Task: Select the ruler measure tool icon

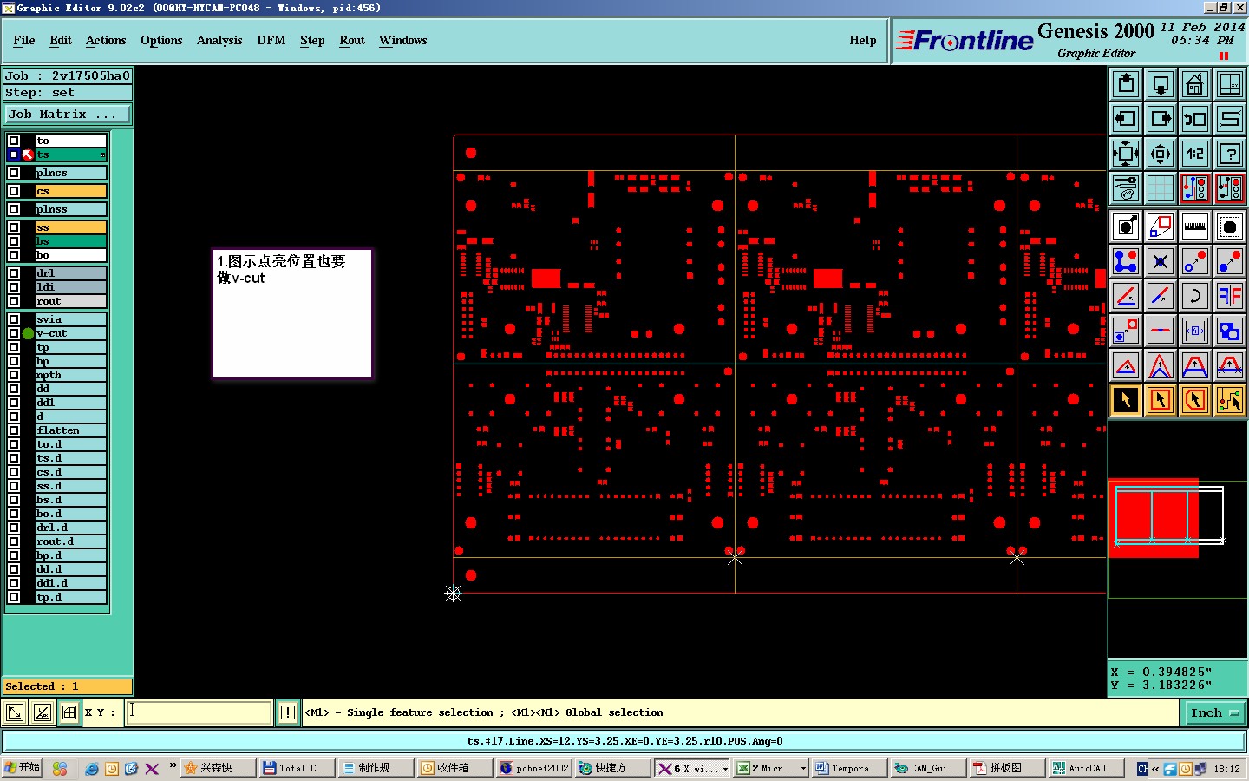Action: pyautogui.click(x=1195, y=227)
